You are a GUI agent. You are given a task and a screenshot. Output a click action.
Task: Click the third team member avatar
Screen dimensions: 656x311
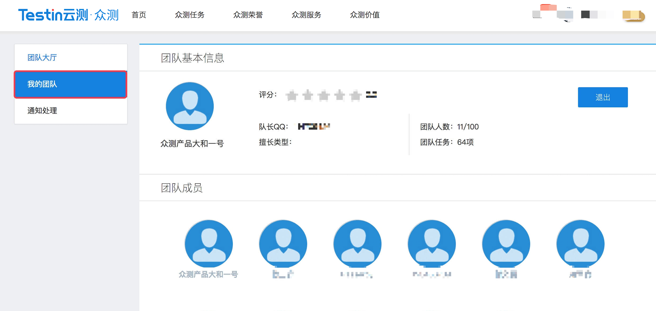[x=357, y=244]
